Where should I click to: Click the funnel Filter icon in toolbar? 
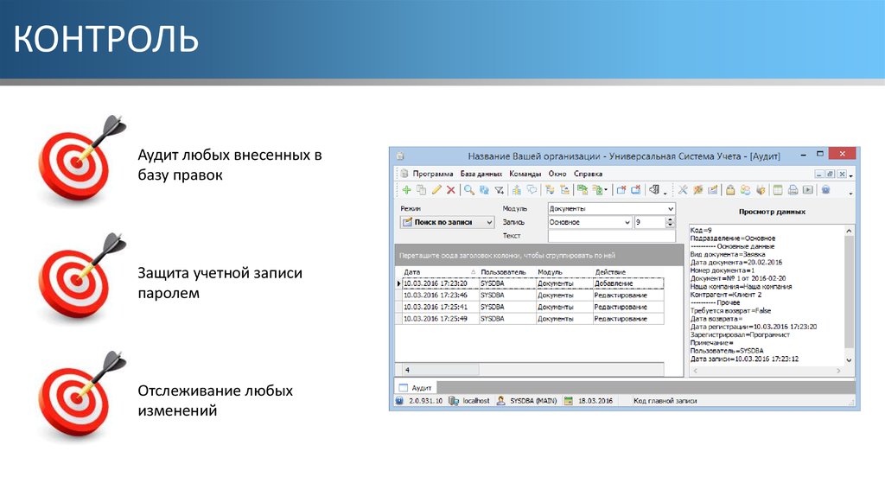click(498, 190)
